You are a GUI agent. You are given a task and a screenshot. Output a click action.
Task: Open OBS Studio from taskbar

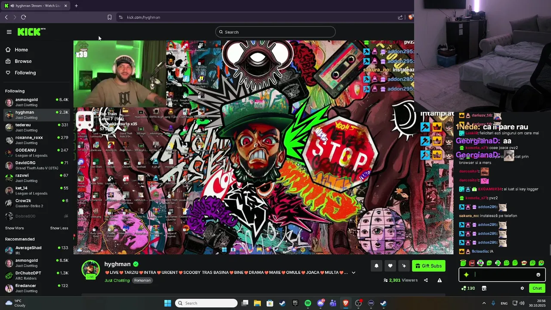358,303
